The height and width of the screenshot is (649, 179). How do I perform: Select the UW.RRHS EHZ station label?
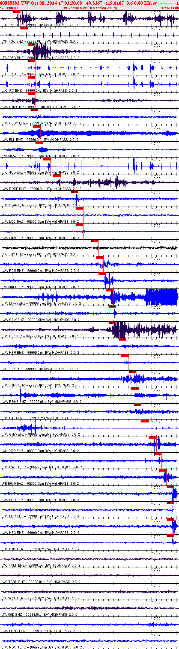click(x=14, y=402)
